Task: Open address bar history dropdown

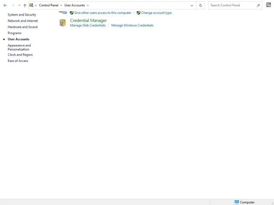Action: pos(192,5)
